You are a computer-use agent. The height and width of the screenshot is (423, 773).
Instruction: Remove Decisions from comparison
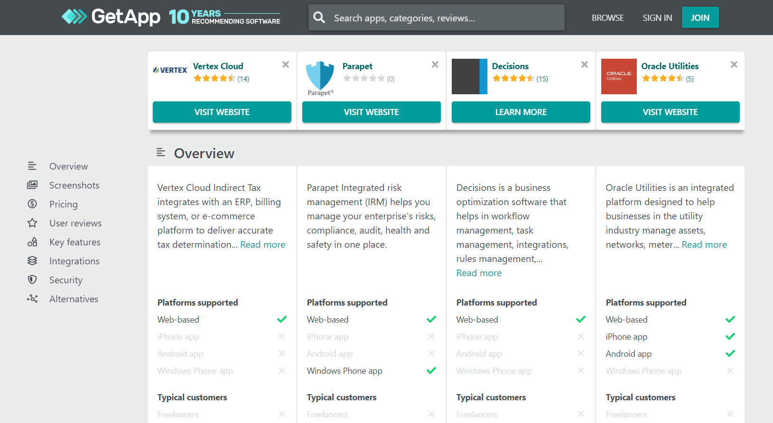click(x=585, y=64)
